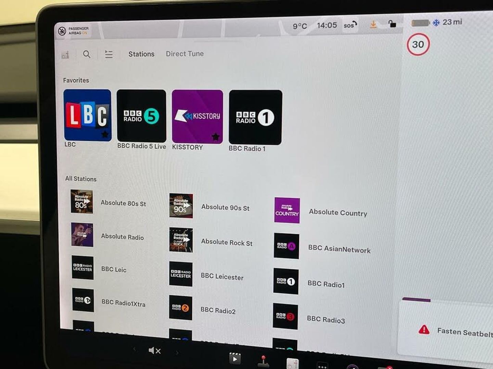Tap the 30 speed limit sign
The image size is (493, 369).
(x=418, y=44)
